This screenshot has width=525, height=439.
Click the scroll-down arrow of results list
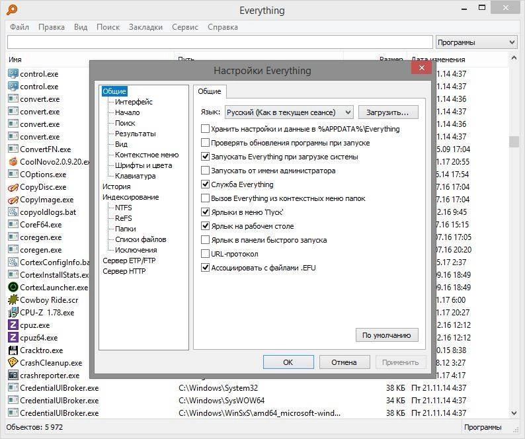tap(514, 413)
